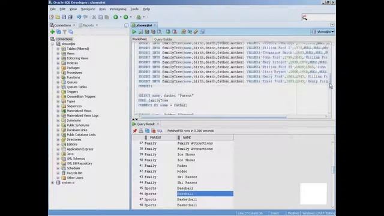
Task: Click the green plus New Connection icon
Action: click(52, 32)
